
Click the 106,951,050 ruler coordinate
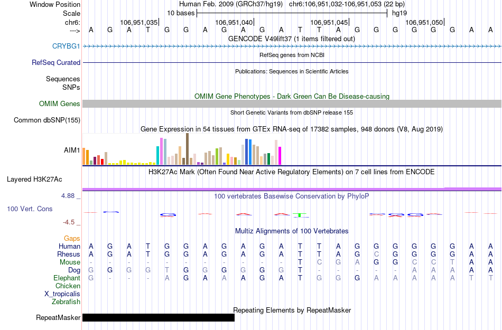[424, 22]
